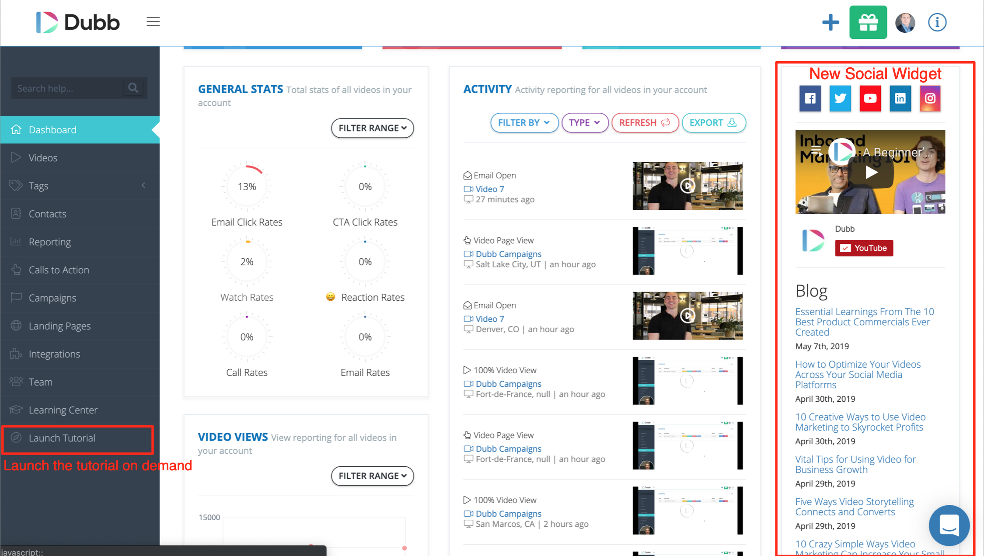Click the Dubb channel logo icon
984x556 pixels.
(x=813, y=240)
